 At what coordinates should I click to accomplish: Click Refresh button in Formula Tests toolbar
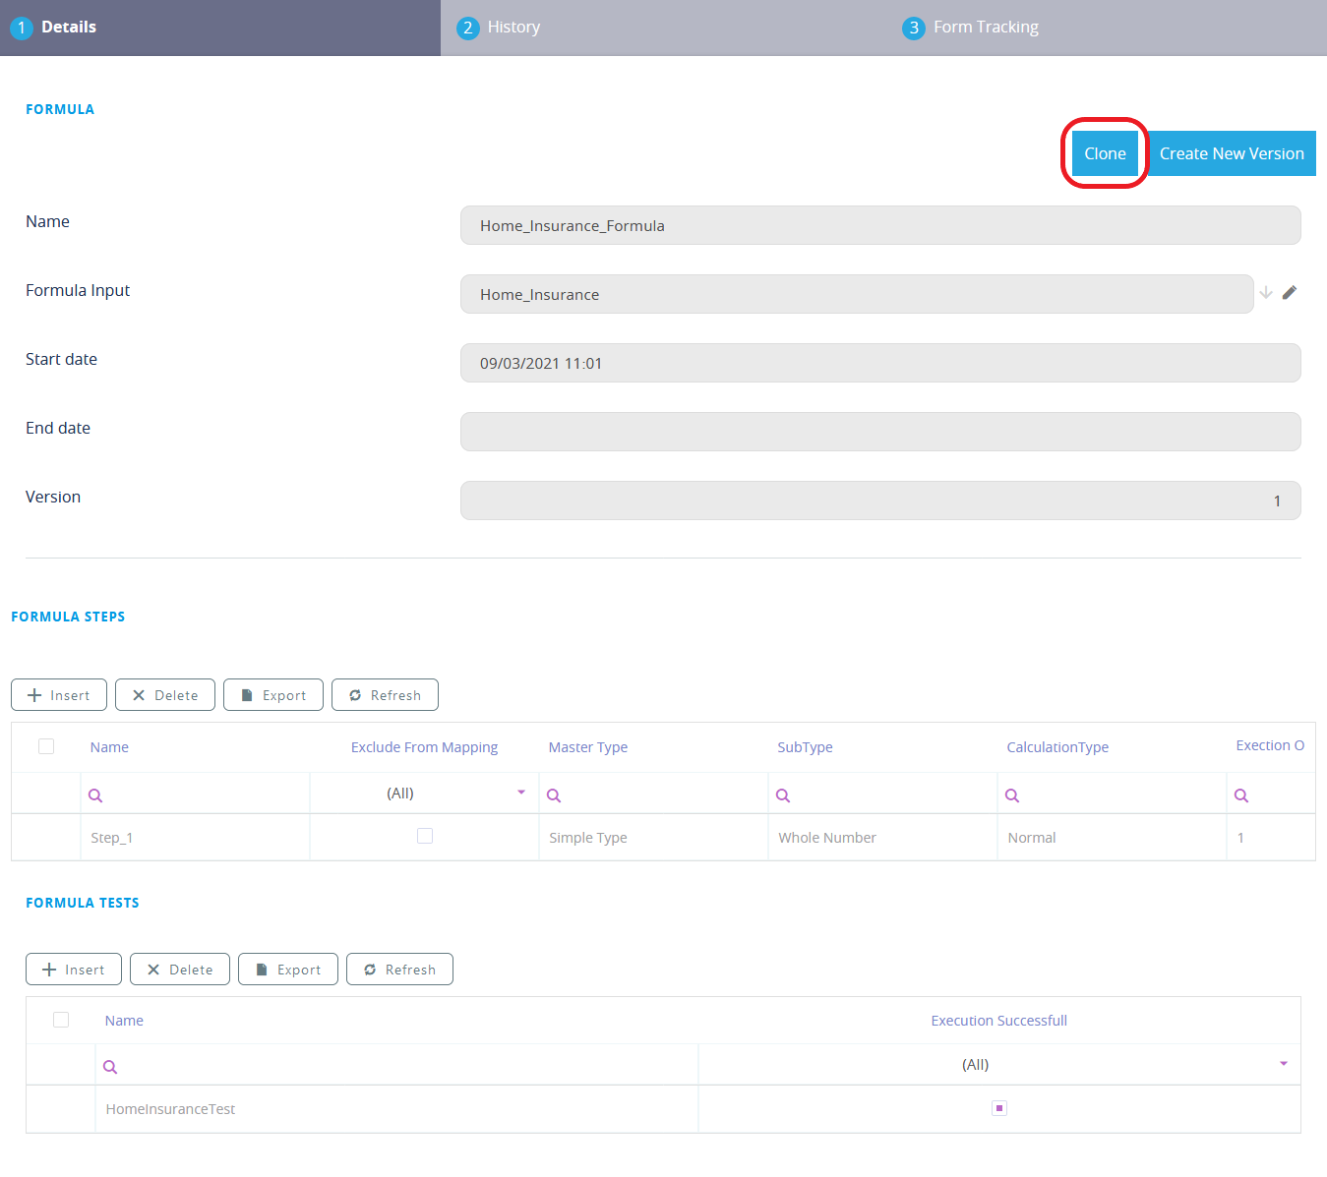pyautogui.click(x=399, y=970)
